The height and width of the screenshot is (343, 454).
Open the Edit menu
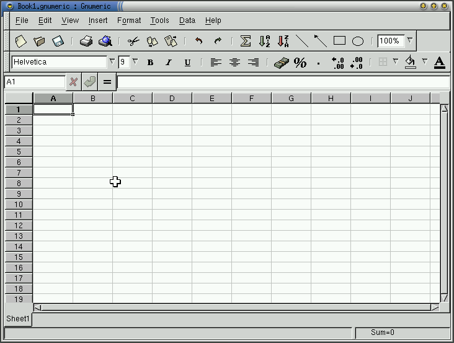(x=45, y=20)
